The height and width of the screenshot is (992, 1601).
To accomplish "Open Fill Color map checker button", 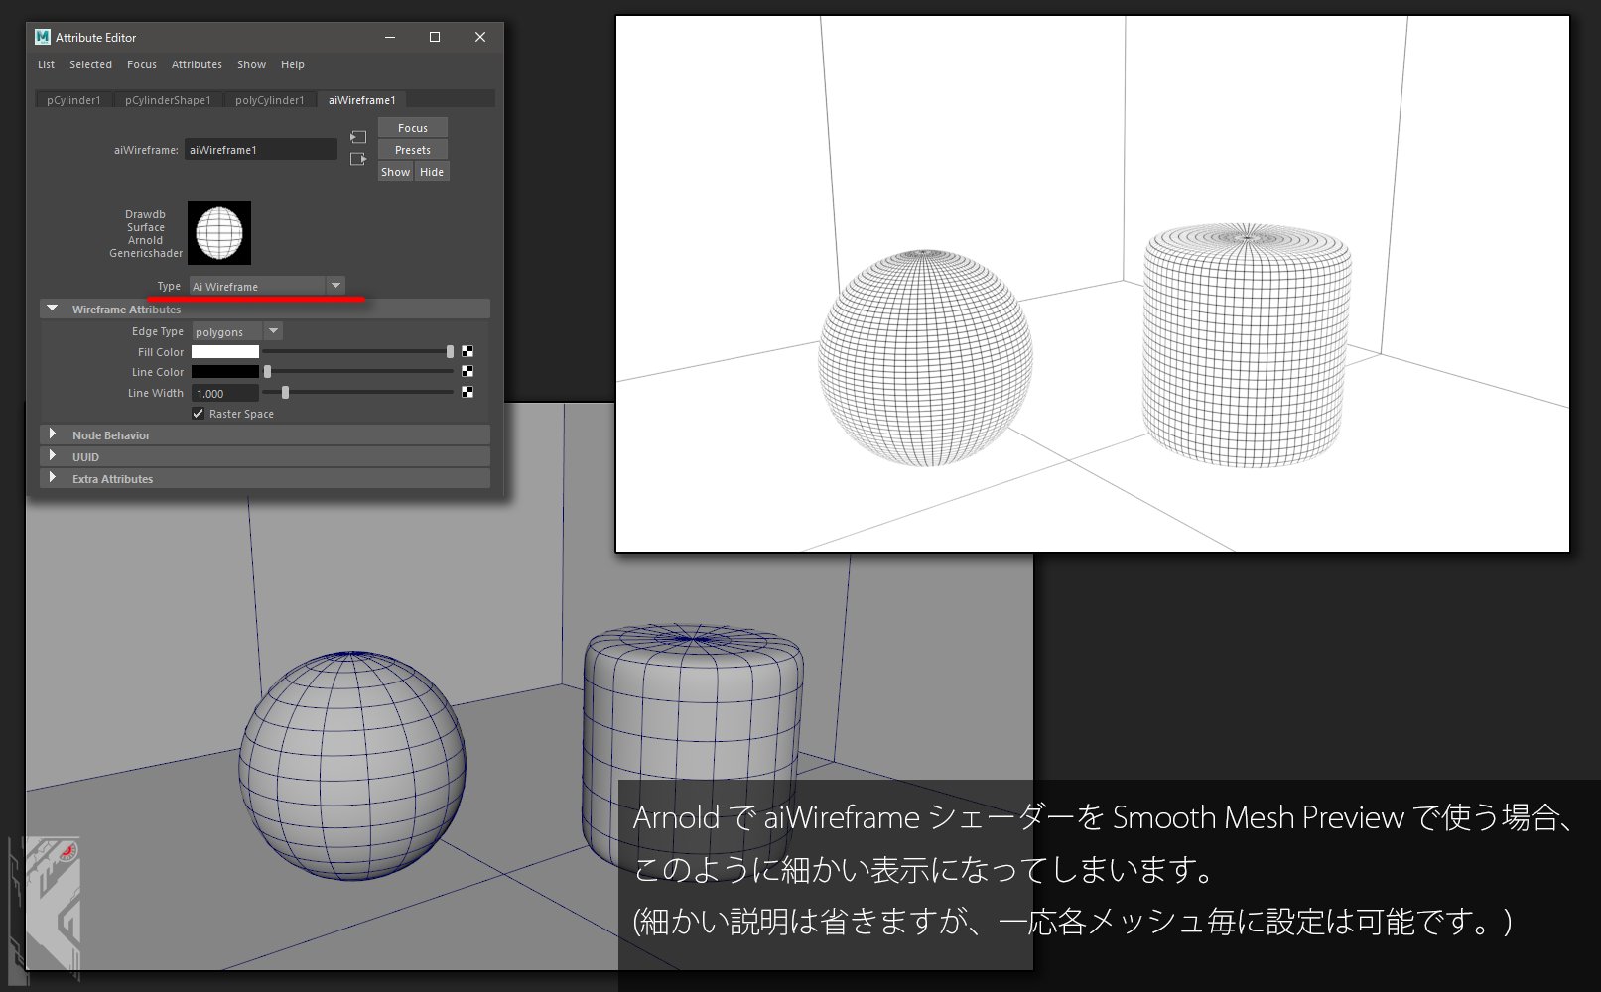I will [x=467, y=351].
